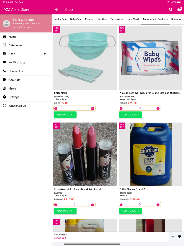Select the Baby Care tab
Image resolution: width=184 pixels, height=246 pixels.
click(x=76, y=19)
